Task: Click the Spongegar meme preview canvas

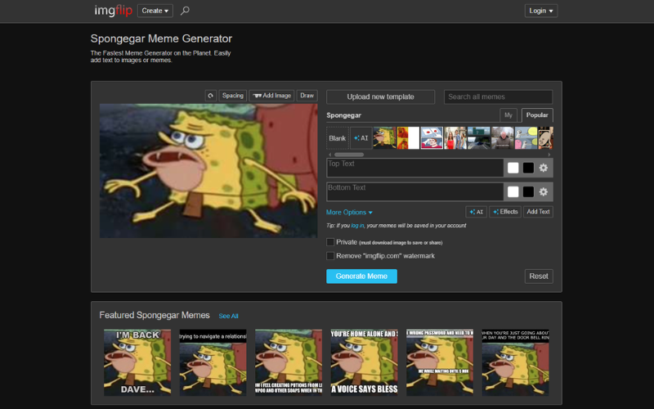Action: click(x=208, y=171)
